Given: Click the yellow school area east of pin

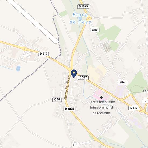Looking at the screenshot, I should point(97,73).
